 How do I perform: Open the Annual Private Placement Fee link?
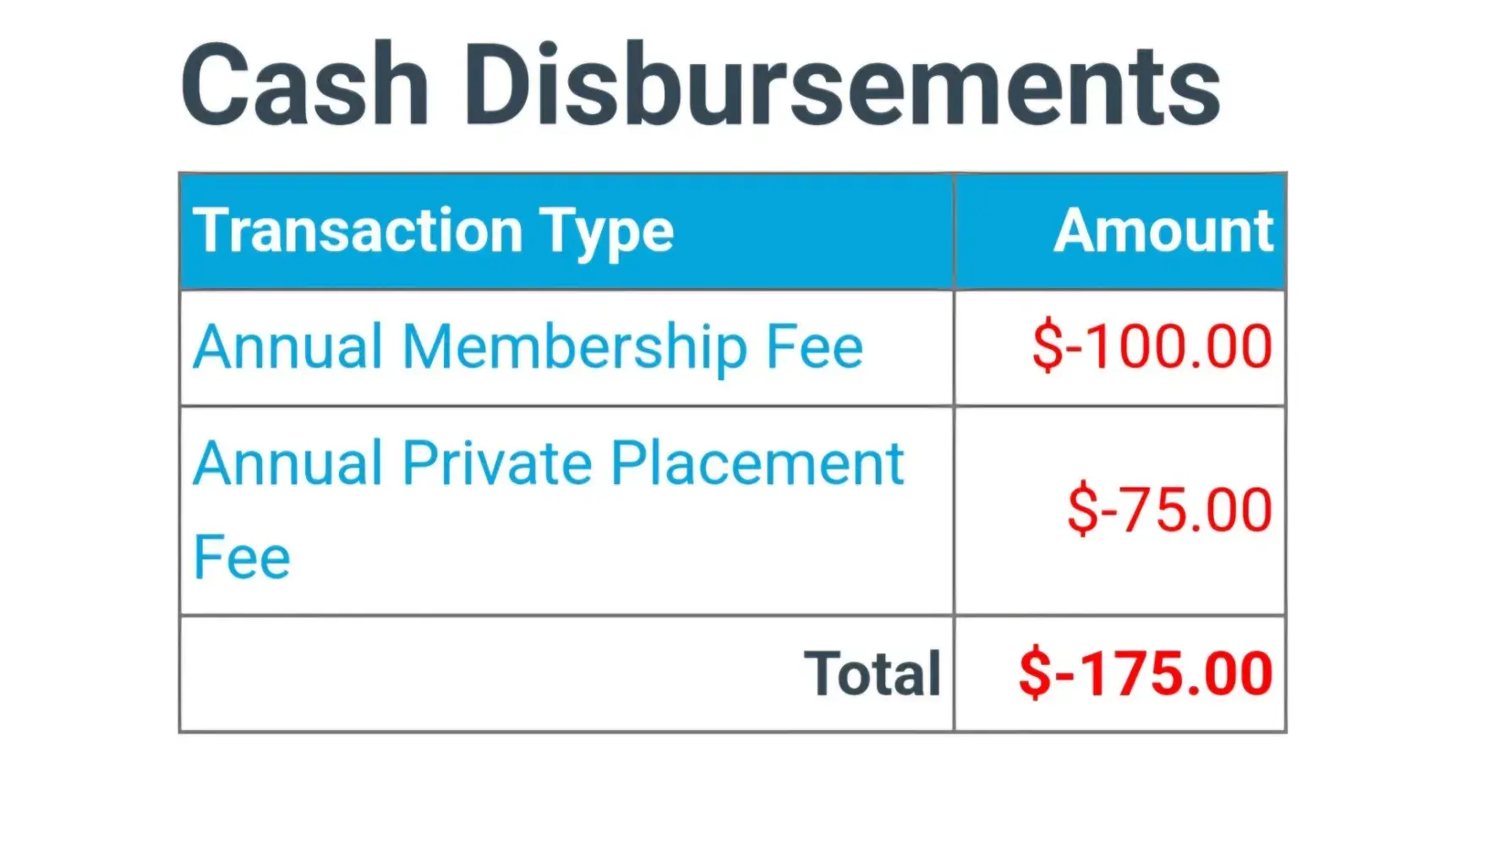click(548, 464)
